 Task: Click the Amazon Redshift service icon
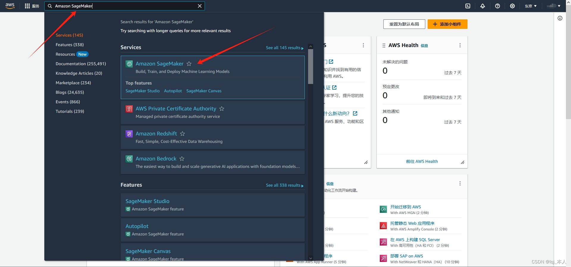[129, 134]
